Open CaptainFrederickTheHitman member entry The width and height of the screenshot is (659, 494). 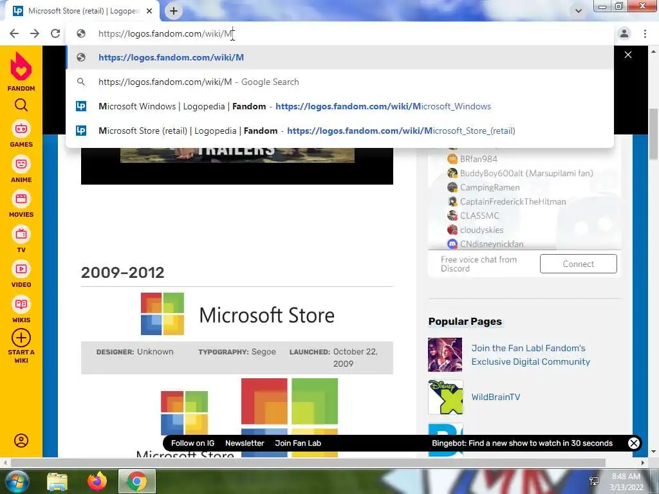click(x=506, y=201)
